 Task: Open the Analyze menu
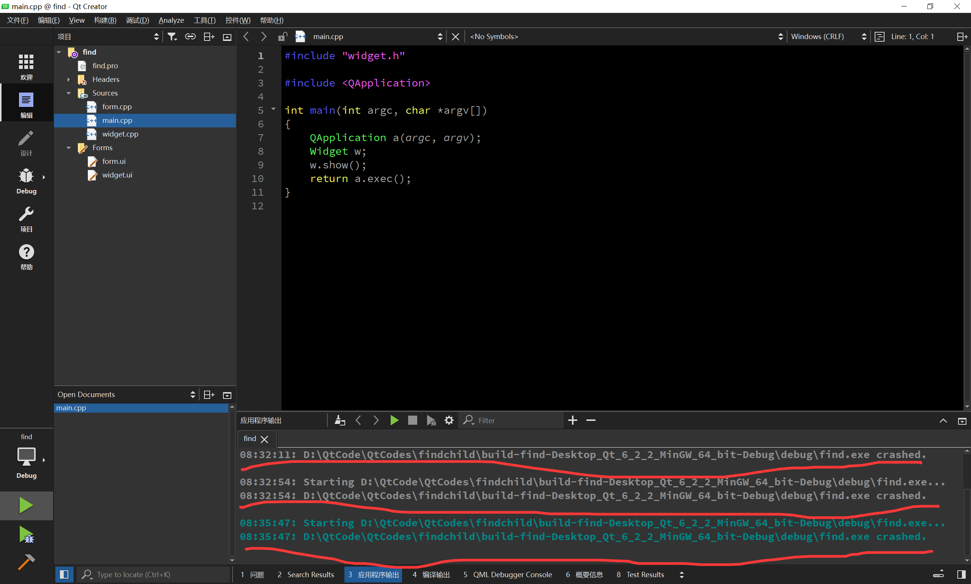[171, 20]
